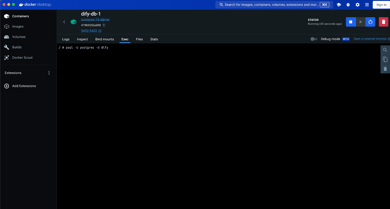Toggle Debug mode switch
Viewport: 390px width, 209px height.
pos(314,39)
